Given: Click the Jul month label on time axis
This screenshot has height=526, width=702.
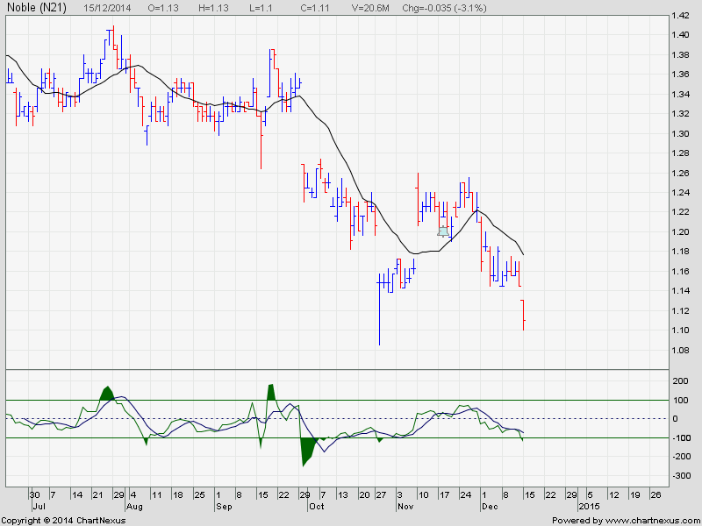Looking at the screenshot, I should click(x=39, y=507).
